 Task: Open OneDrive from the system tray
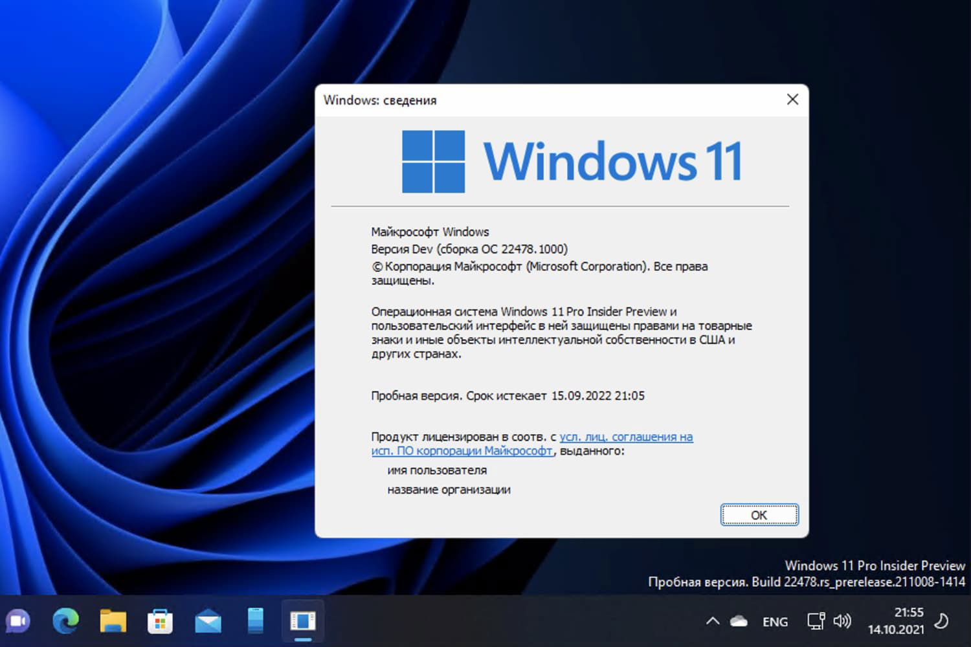(x=739, y=620)
